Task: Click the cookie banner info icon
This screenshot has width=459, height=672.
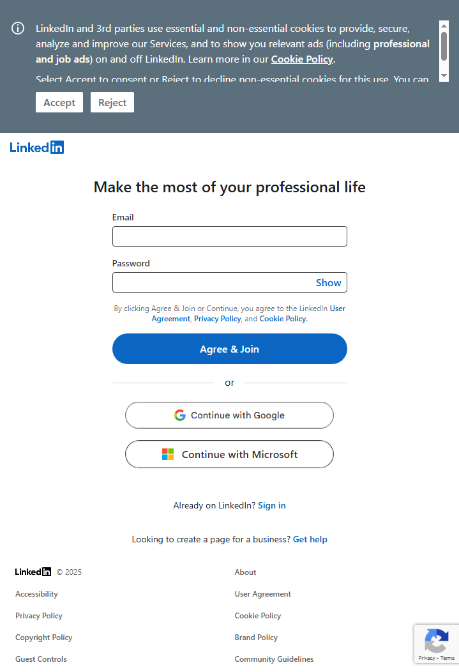Action: point(18,28)
